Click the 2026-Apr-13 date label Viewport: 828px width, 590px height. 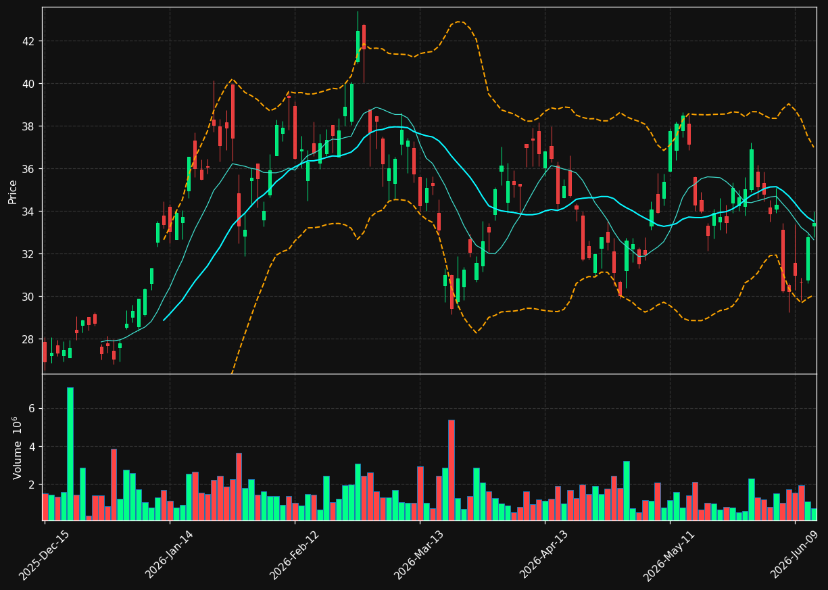(x=544, y=556)
